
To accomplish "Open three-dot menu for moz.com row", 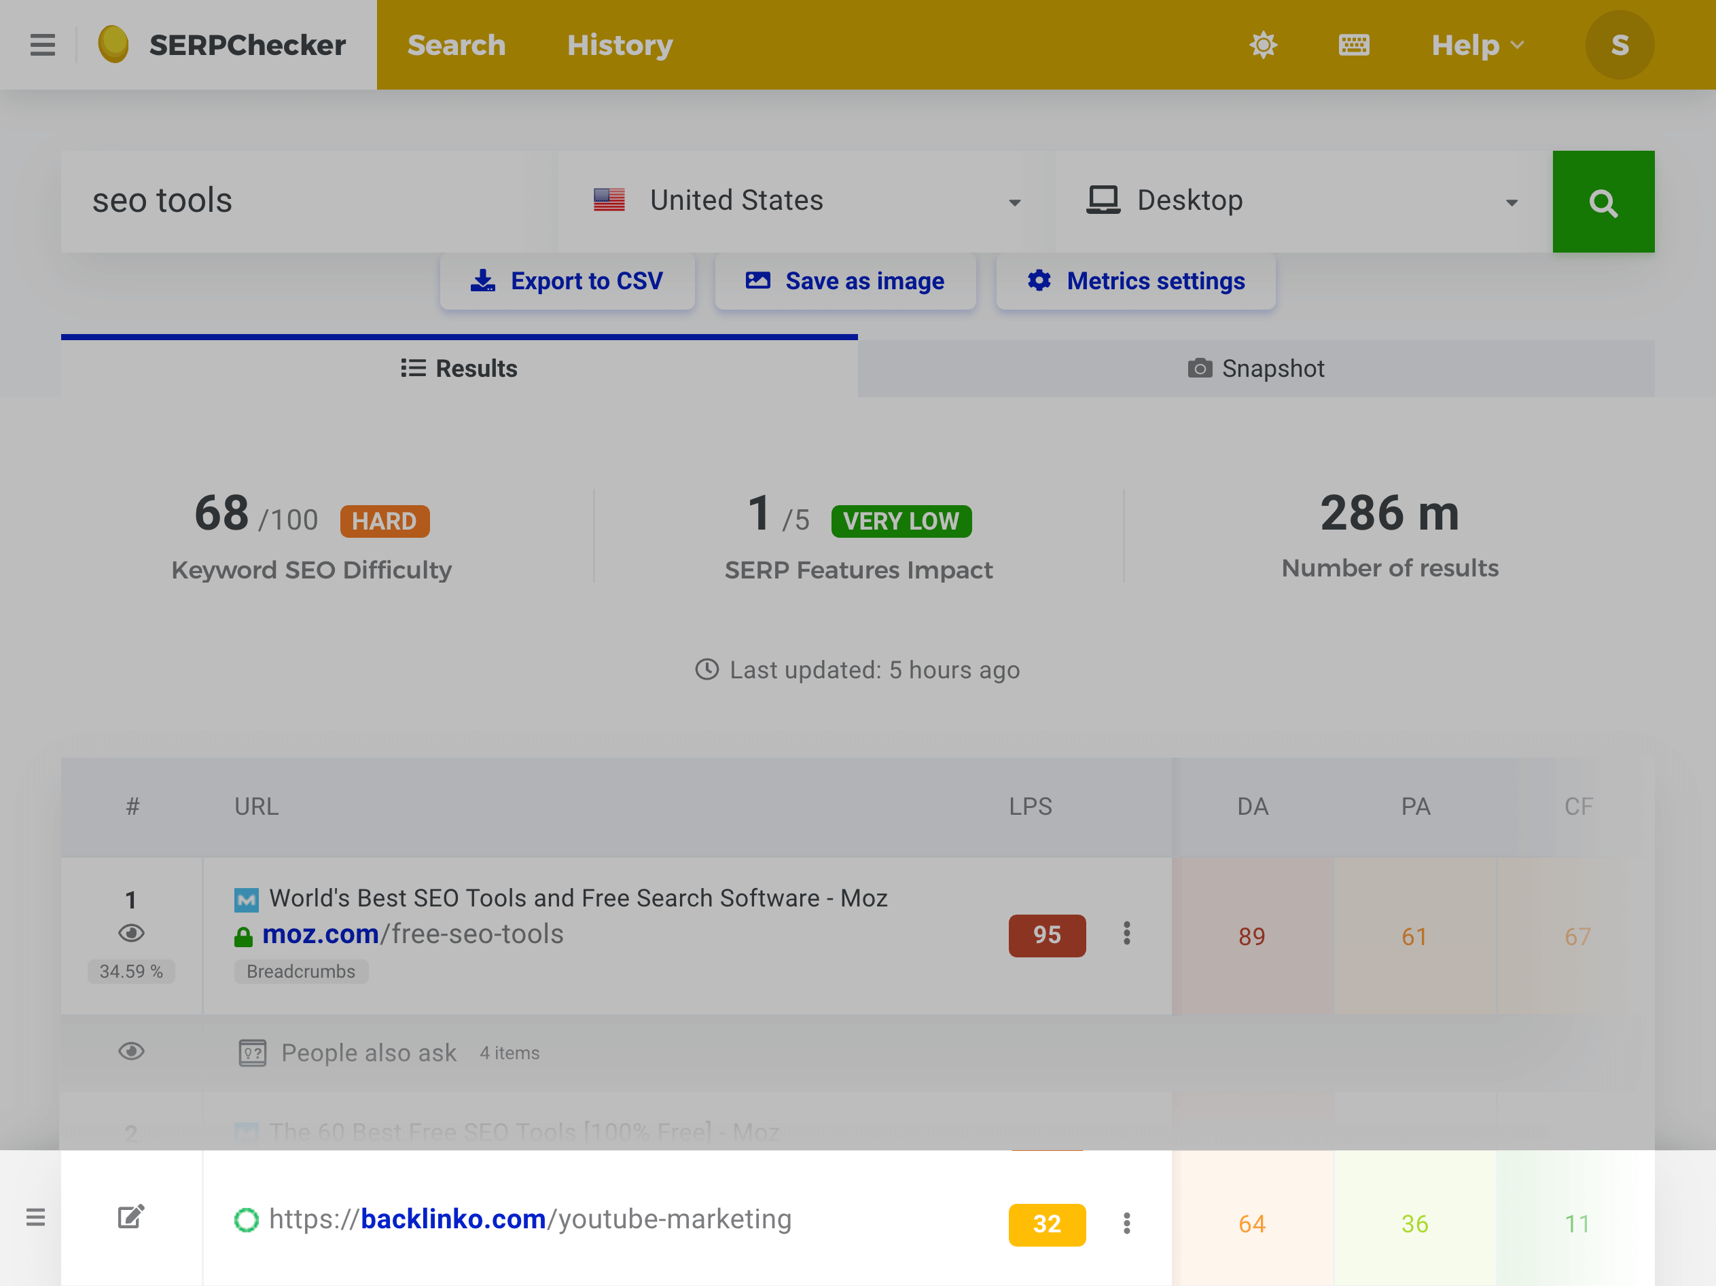I will coord(1126,934).
